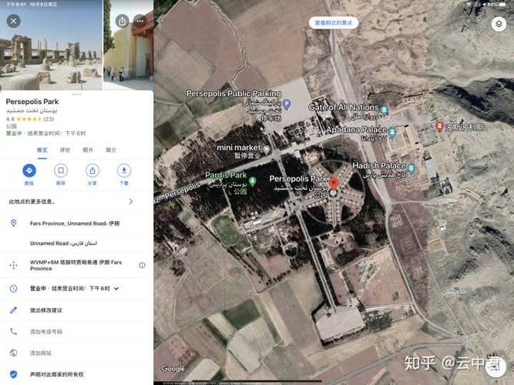This screenshot has width=514, height=385.
Task: Tap the round location button at bottom right
Action: (x=495, y=367)
